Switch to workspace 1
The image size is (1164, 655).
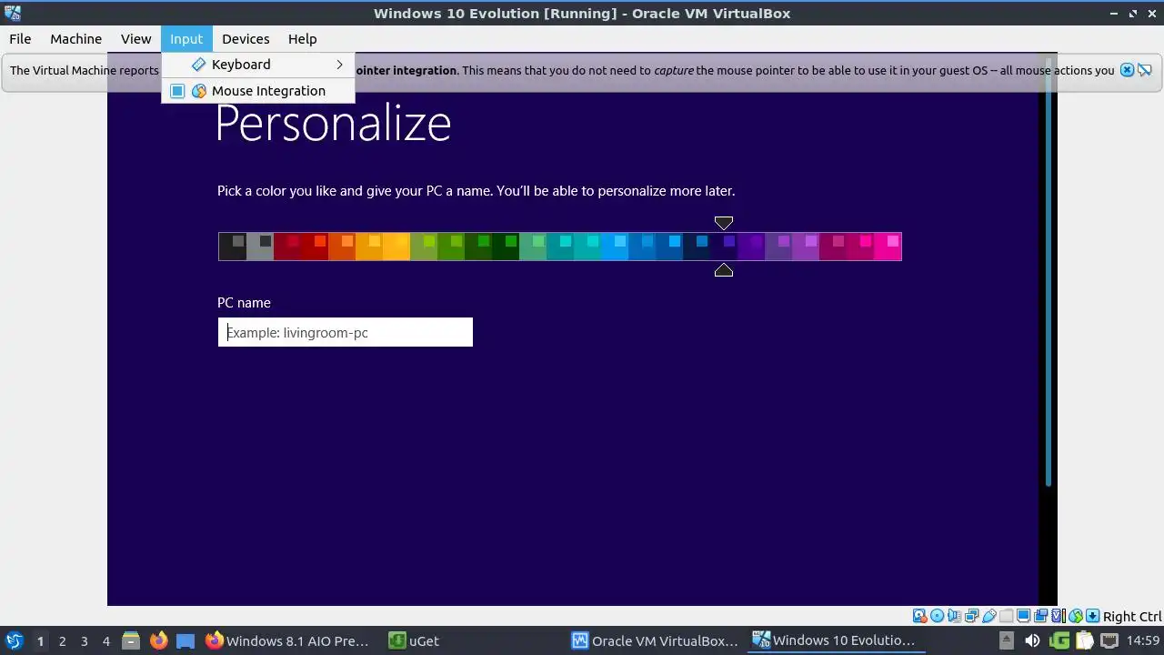[40, 641]
